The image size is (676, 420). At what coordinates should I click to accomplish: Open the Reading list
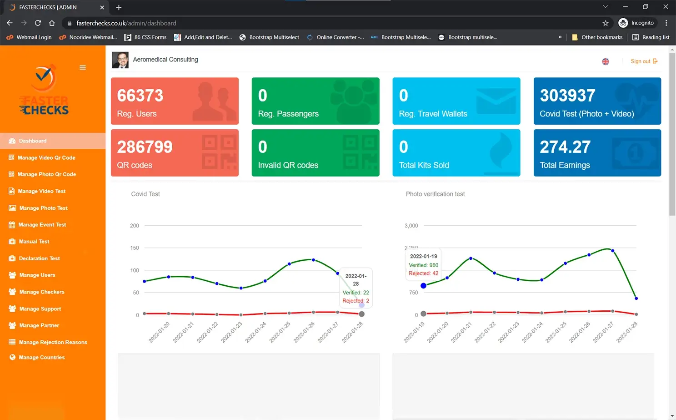coord(650,37)
